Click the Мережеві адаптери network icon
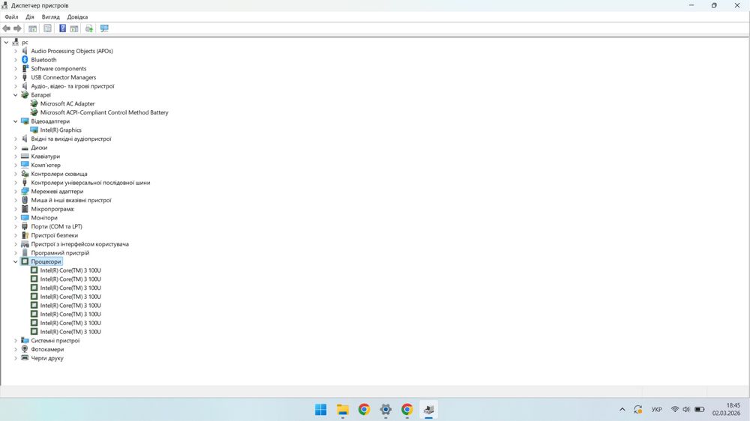Image resolution: width=750 pixels, height=421 pixels. click(25, 191)
